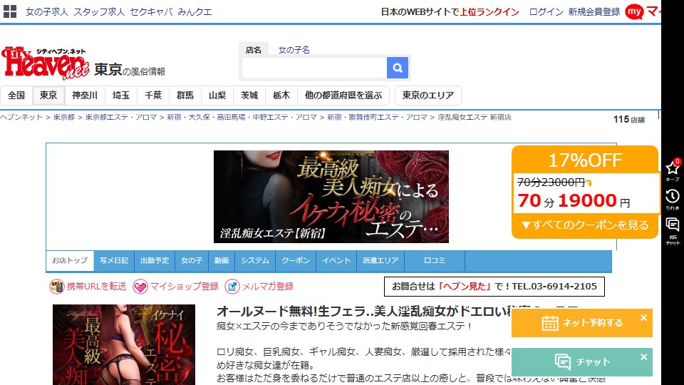Viewport: 684px width, 385px height.
Task: Click the speech bubble icon on チャット
Action: pyautogui.click(x=563, y=362)
